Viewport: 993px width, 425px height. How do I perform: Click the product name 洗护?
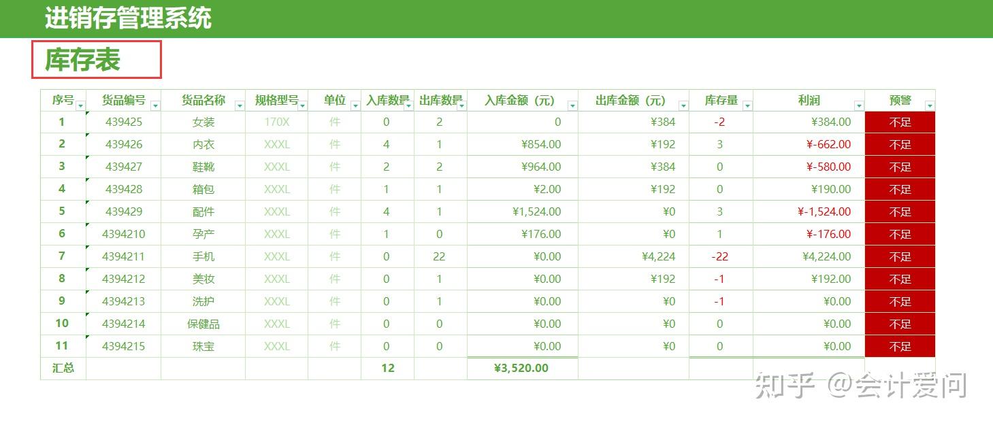click(204, 301)
